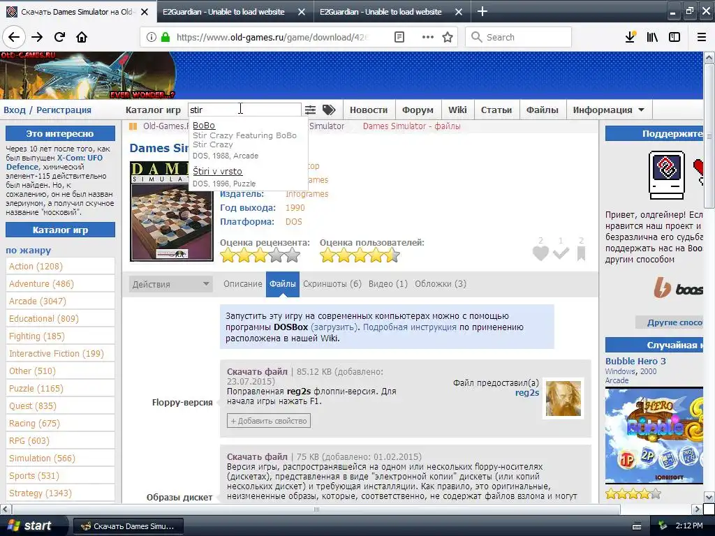Open the Подробная инструкция link
Screen dimensions: 715x536
pos(409,327)
